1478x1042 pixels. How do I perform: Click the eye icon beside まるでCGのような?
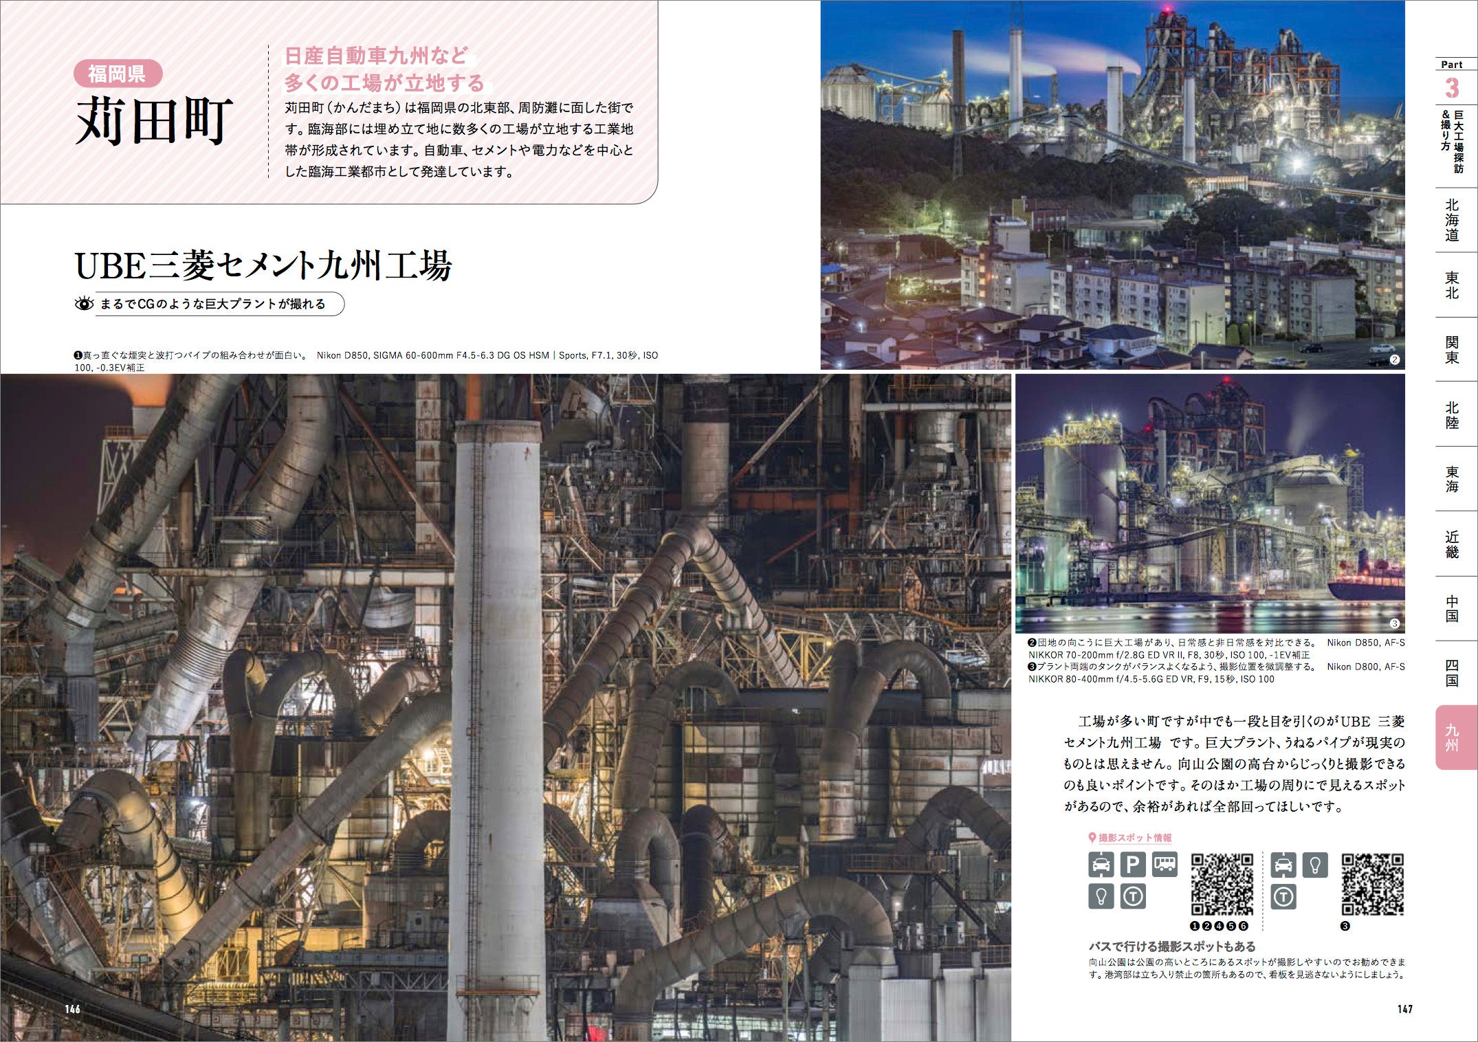[84, 304]
